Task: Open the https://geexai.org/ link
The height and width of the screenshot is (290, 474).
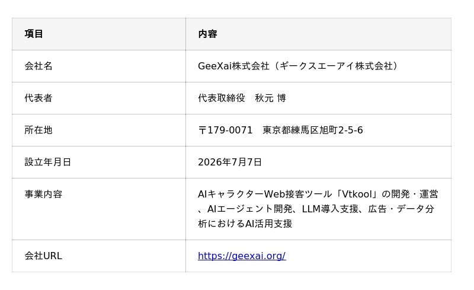Action: tap(242, 256)
